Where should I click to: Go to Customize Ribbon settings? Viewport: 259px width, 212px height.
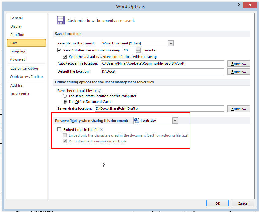click(25, 68)
